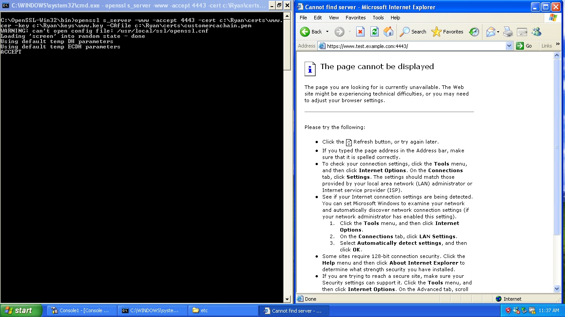This screenshot has width=565, height=317.
Task: Click the red security shield tray icon
Action: coord(508,310)
